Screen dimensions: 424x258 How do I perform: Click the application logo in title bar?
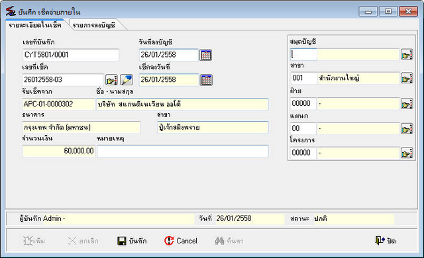tap(11, 11)
